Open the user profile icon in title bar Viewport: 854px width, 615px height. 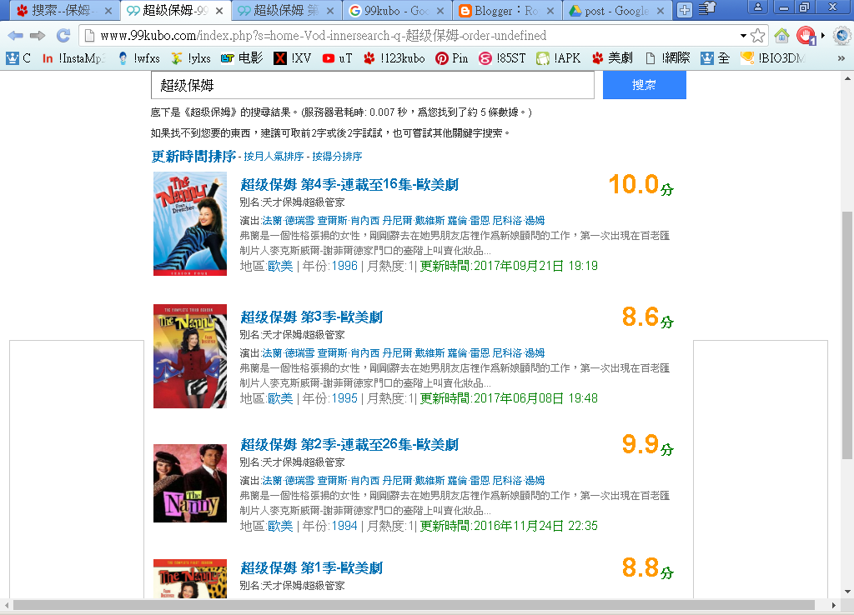pos(757,7)
